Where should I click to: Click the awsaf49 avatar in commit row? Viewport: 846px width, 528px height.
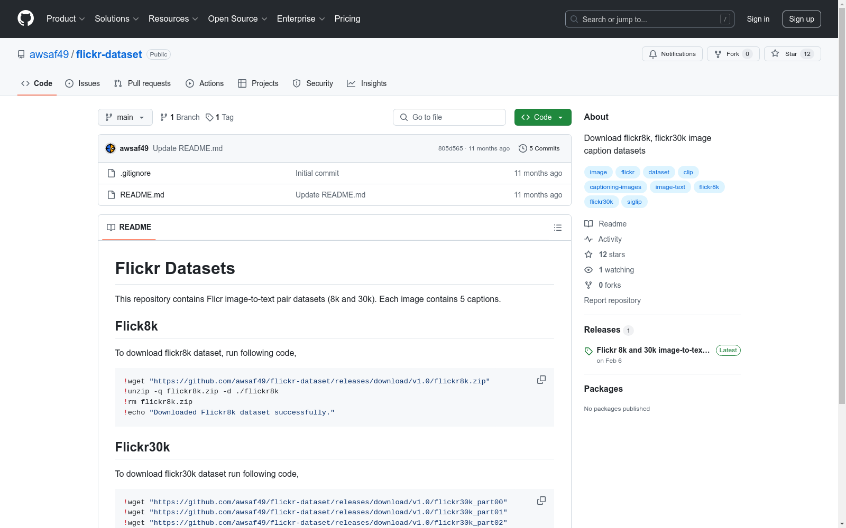pyautogui.click(x=111, y=148)
